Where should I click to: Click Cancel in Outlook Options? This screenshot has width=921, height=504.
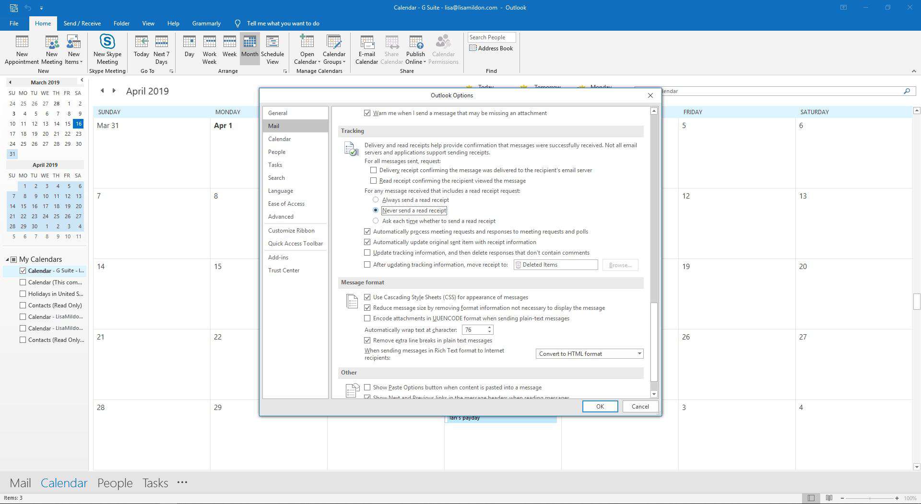coord(640,406)
